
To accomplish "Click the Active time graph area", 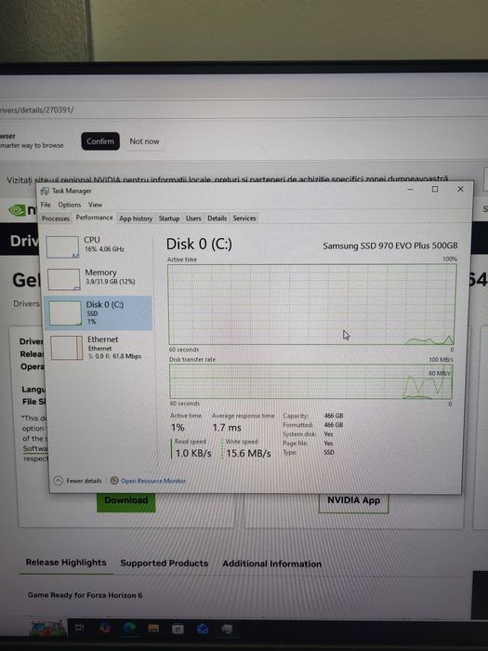I will pyautogui.click(x=311, y=304).
